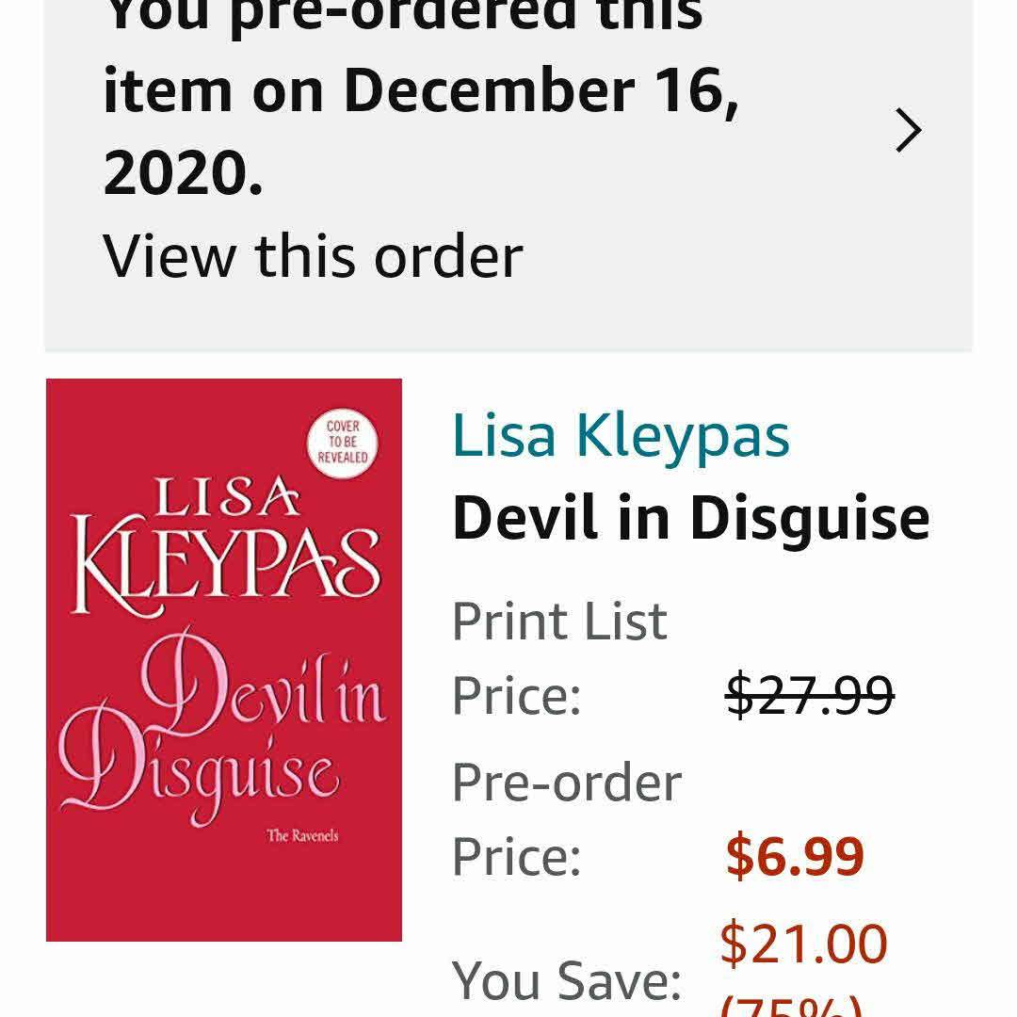Click the struck-through $27.99 list price

(x=809, y=696)
